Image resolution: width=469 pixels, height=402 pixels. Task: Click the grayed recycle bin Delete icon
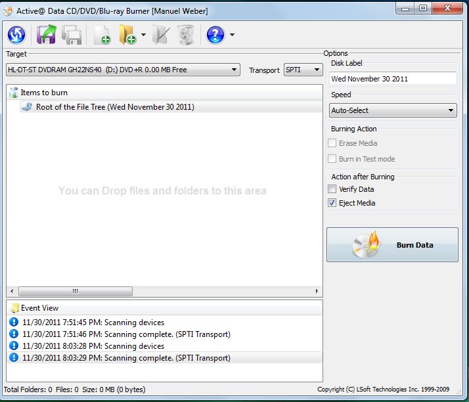click(186, 35)
